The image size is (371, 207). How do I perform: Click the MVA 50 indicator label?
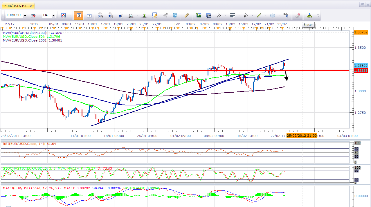[x=31, y=37]
